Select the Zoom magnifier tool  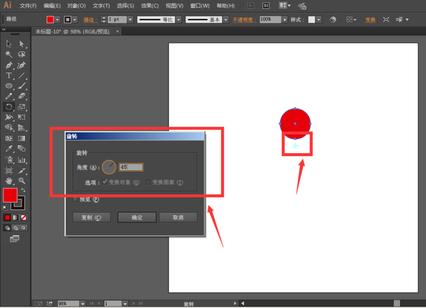[21, 180]
